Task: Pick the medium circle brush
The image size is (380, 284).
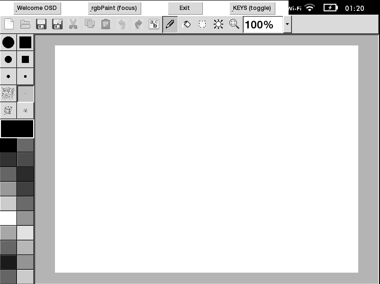Action: (x=8, y=60)
